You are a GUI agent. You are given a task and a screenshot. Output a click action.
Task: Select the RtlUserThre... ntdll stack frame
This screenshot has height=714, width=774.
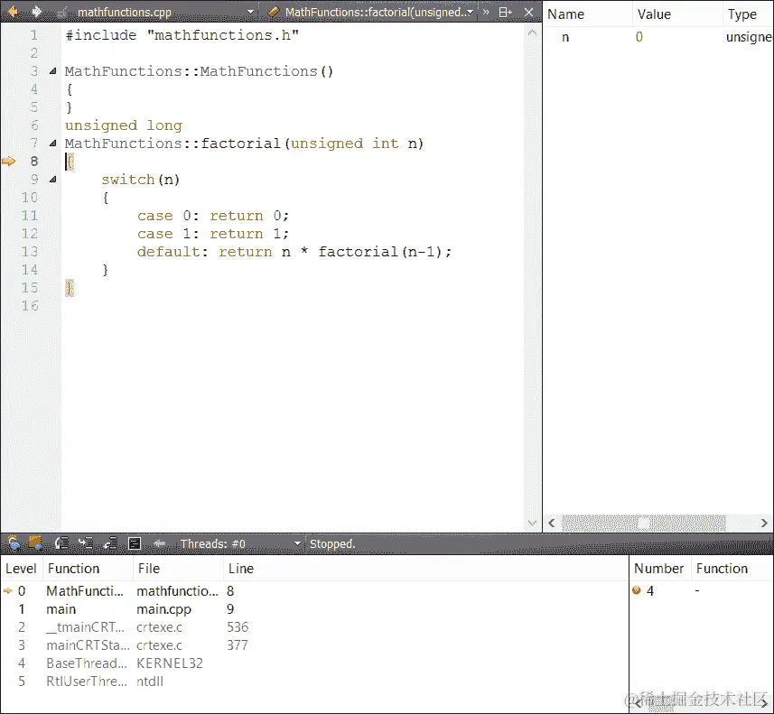[314, 682]
